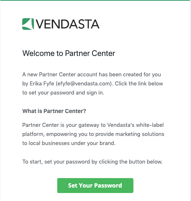Click the line starting platform, empowering you
Image resolution: width=191 pixels, height=201 pixels.
(x=93, y=134)
